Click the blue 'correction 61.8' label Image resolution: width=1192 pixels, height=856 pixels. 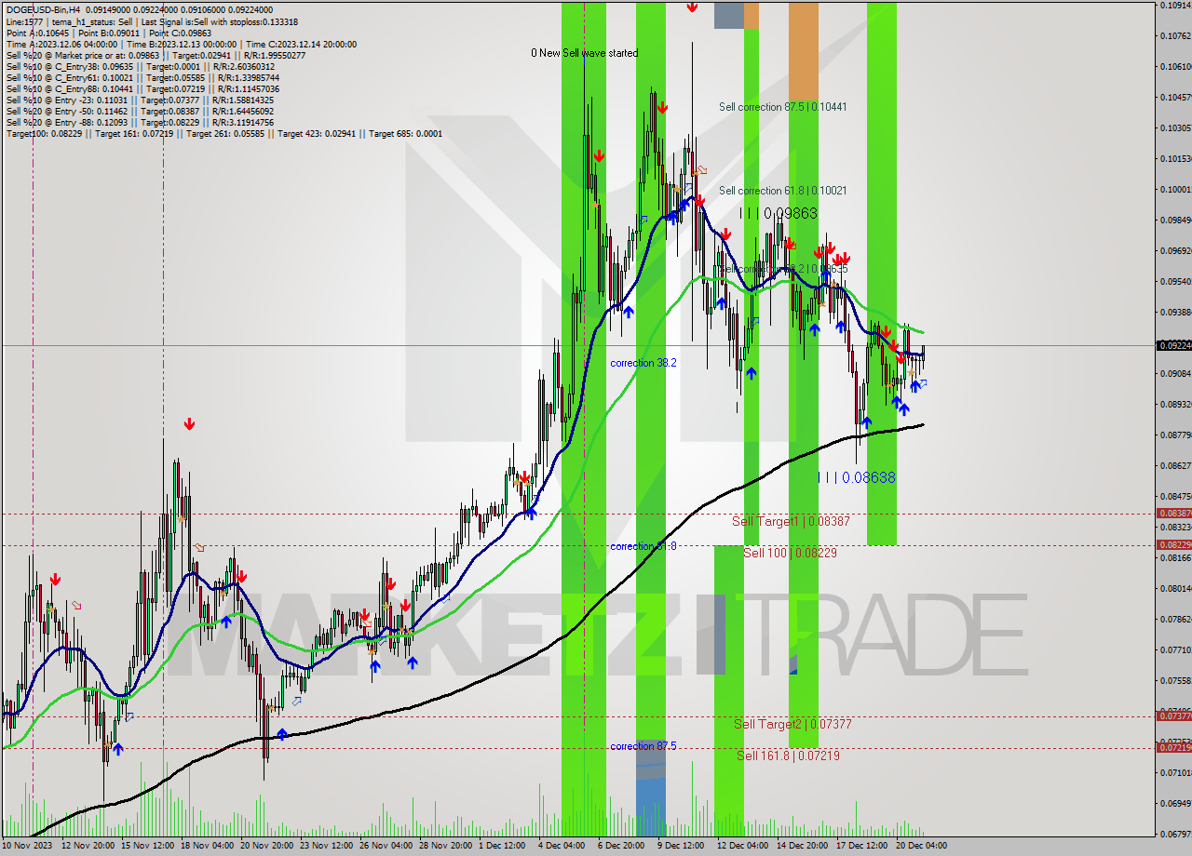tap(643, 546)
